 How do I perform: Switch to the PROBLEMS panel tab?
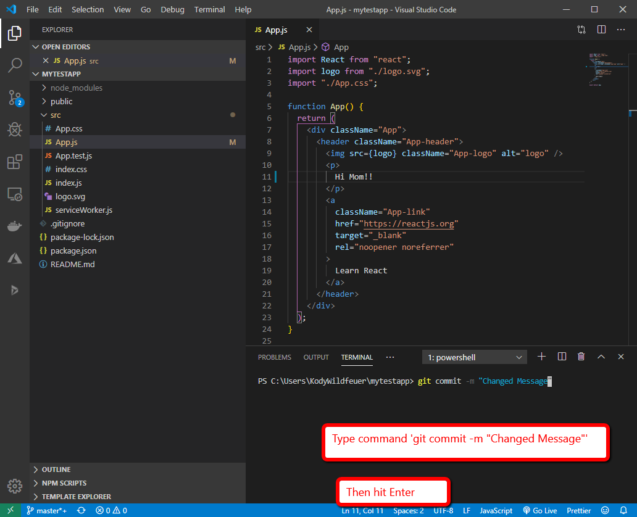(275, 357)
